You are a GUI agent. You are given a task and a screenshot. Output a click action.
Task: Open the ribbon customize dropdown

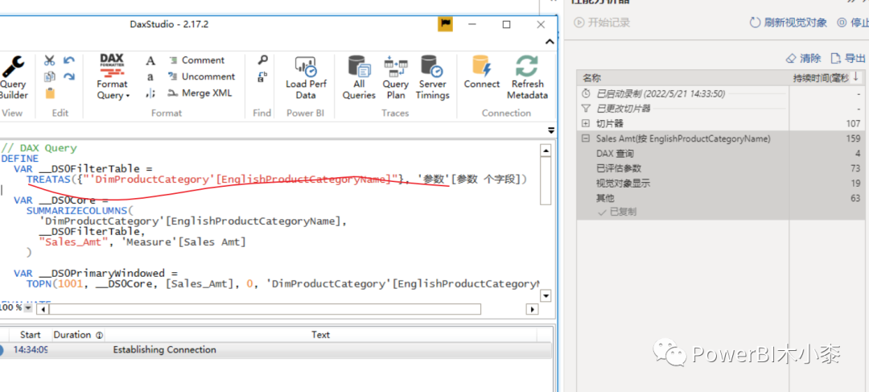(x=550, y=130)
